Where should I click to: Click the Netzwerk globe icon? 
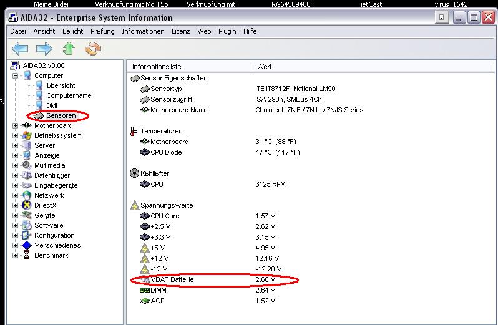pos(27,195)
